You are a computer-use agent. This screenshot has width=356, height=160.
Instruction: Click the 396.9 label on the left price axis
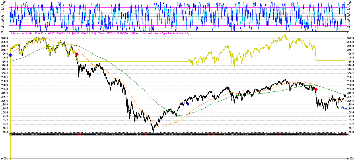[5, 38]
